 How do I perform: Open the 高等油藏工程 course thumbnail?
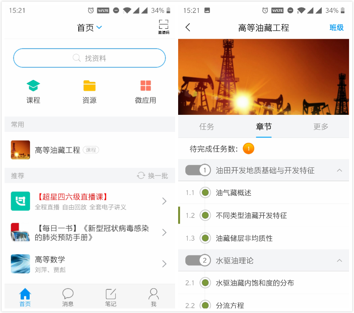click(21, 150)
